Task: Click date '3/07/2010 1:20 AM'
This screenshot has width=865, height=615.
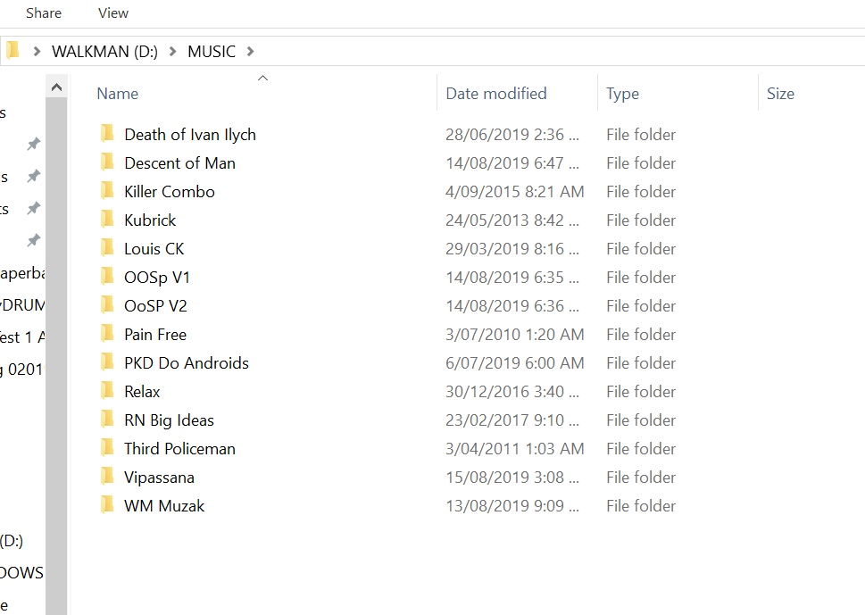Action: pos(515,335)
